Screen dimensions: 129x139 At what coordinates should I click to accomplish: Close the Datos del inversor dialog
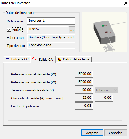[x=126, y=3]
